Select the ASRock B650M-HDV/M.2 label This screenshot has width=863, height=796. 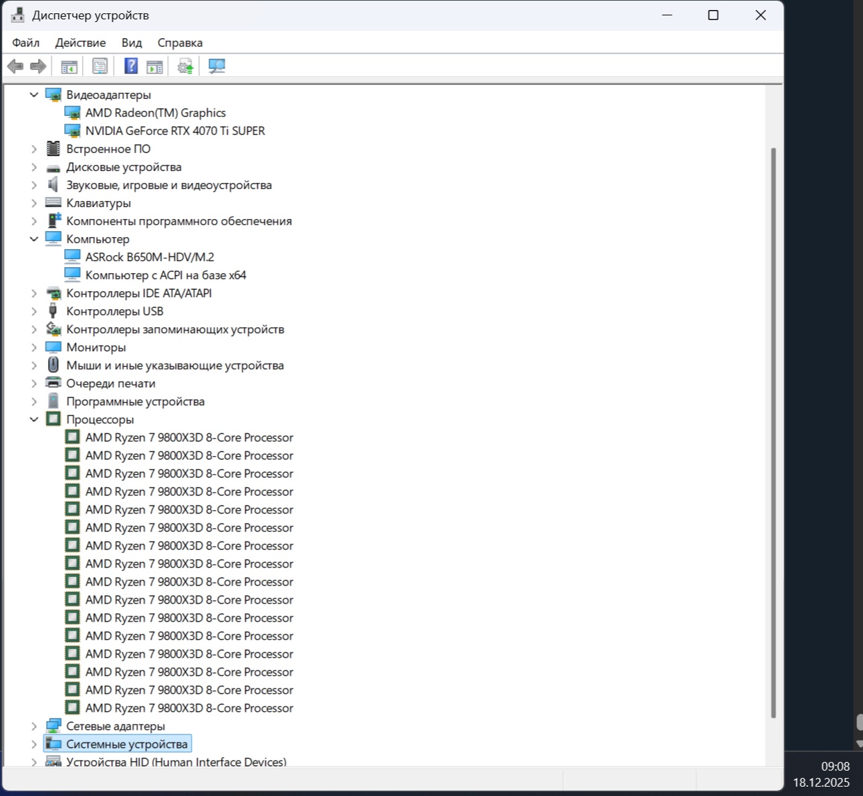click(x=150, y=257)
